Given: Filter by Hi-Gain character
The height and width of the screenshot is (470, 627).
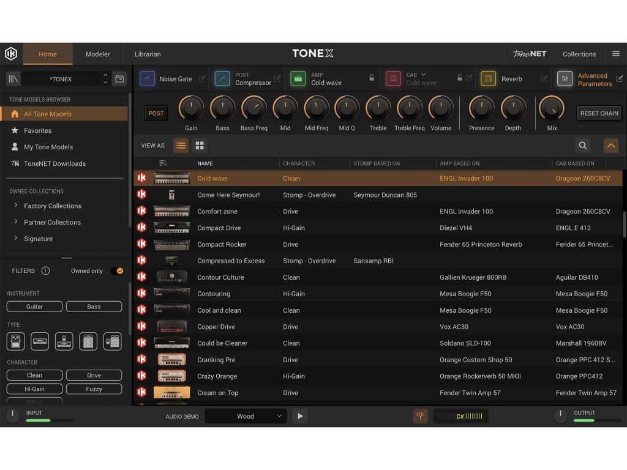Looking at the screenshot, I should coord(34,389).
